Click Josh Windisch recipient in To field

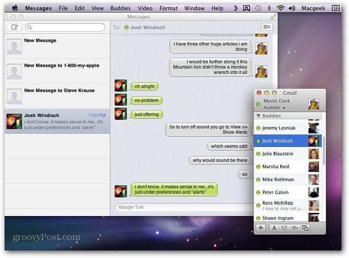coord(145,28)
